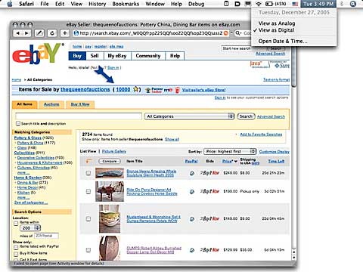Viewport: 363px width, 272px height.
Task: Click the Ride On Pony saddle thumbnail
Action: (x=110, y=192)
